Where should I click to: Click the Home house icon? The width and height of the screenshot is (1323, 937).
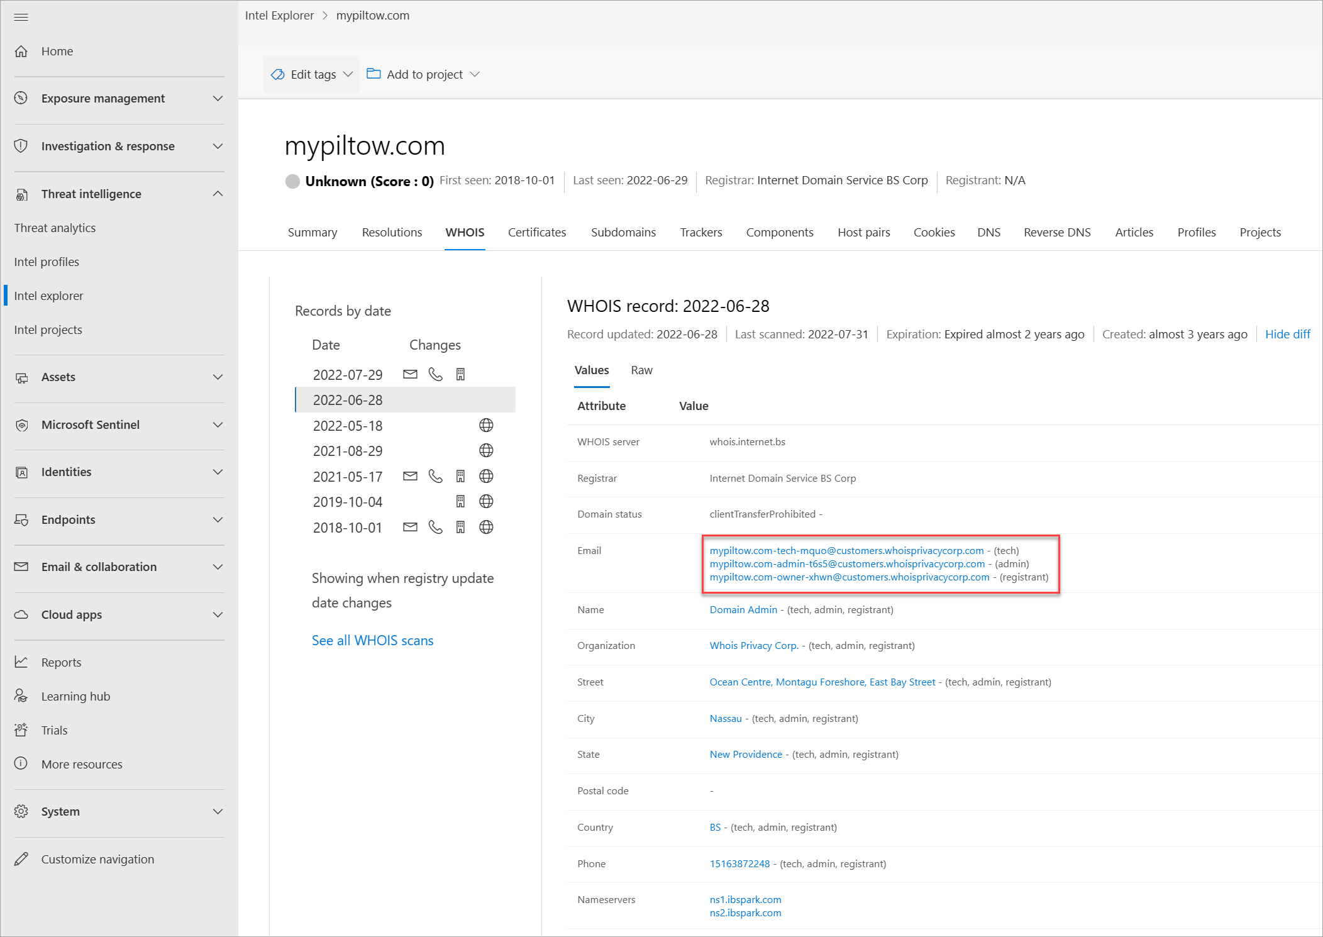point(21,51)
